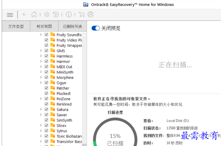Expand the Ogun tree node
Image resolution: width=221 pixels, height=146 pixels.
(x=41, y=83)
